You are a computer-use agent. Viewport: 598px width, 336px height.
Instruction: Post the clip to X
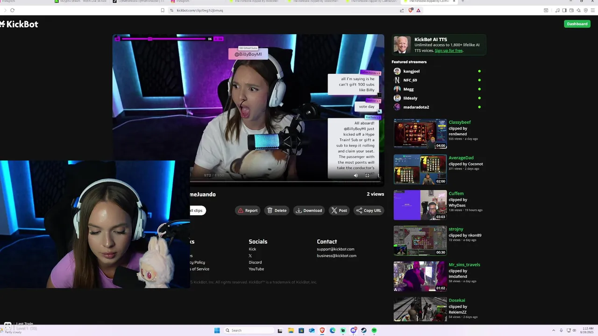click(x=339, y=210)
